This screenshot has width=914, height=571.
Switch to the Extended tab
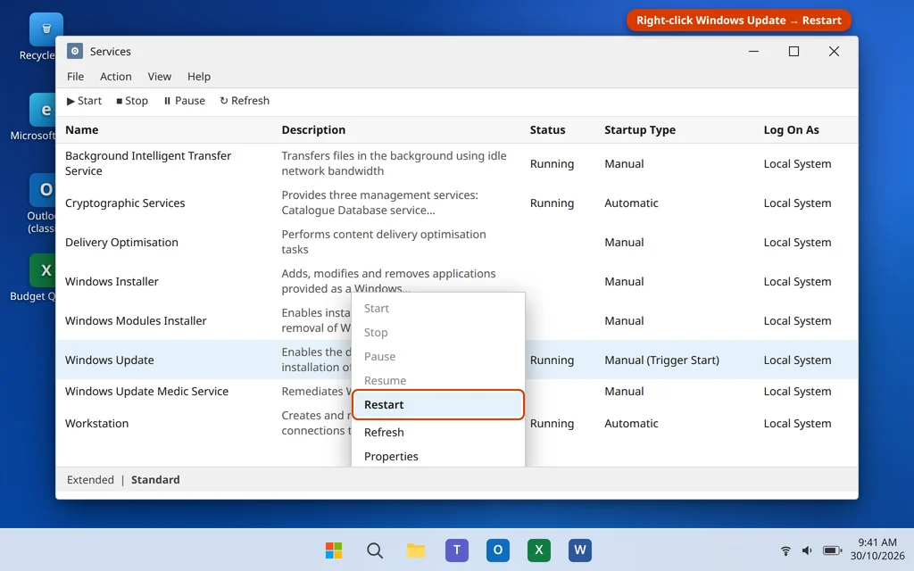(x=90, y=479)
